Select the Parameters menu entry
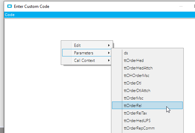 (x=87, y=53)
